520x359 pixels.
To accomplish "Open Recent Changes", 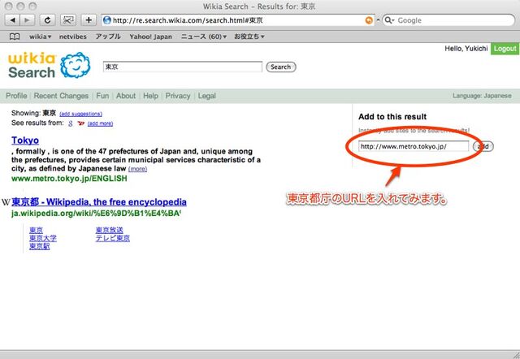I will click(61, 96).
